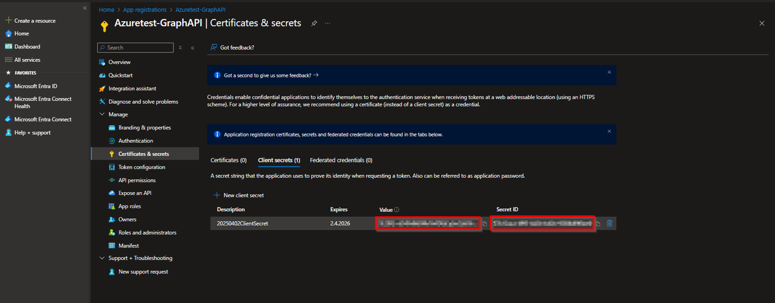This screenshot has width=775, height=303.
Task: Click the copy icon next to Secret ID
Action: [598, 224]
